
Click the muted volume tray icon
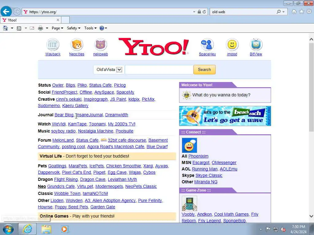[283, 229]
